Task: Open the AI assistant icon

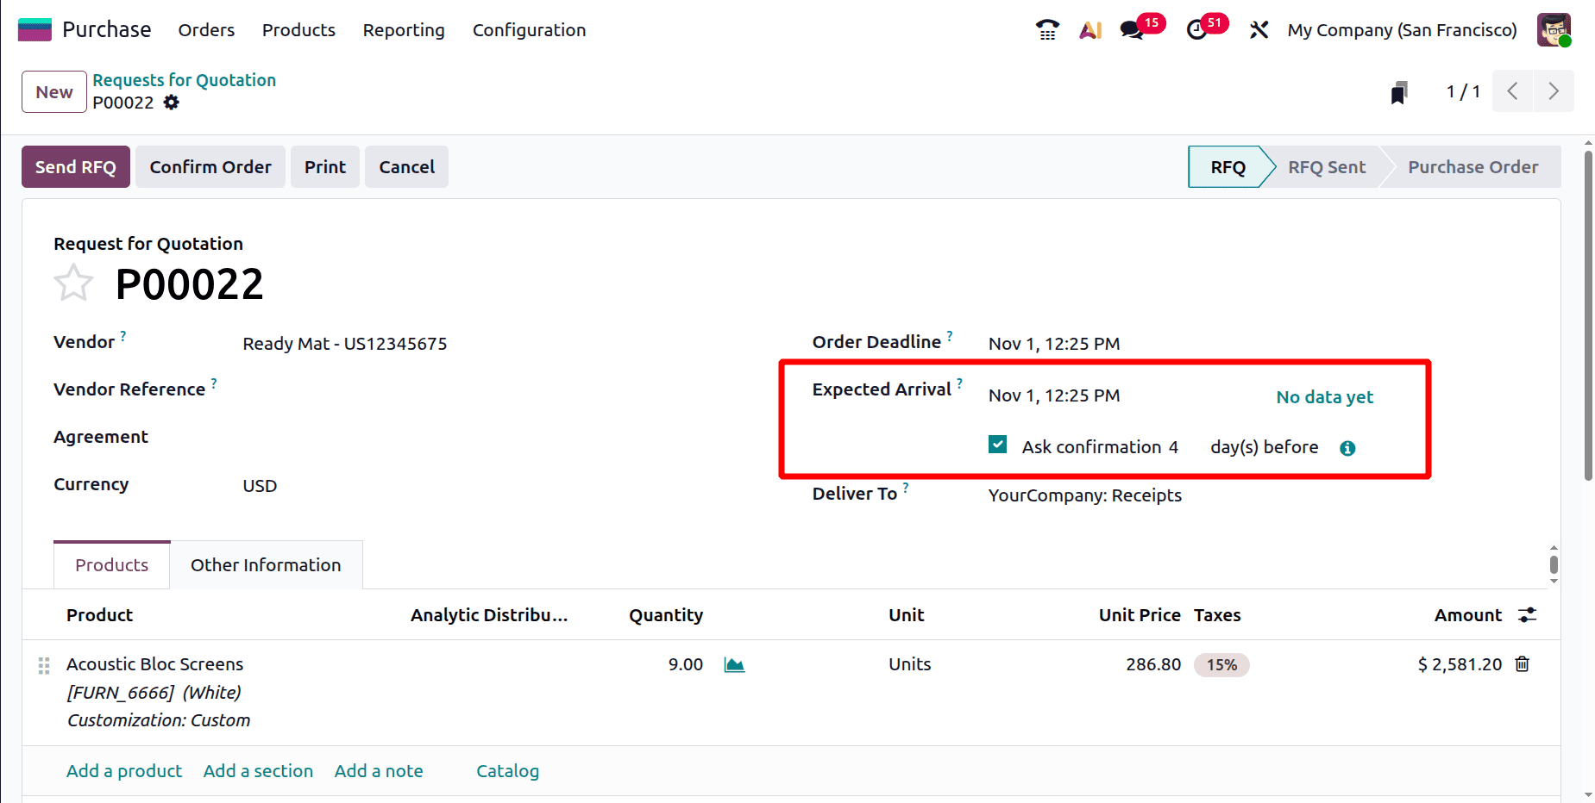Action: (x=1090, y=29)
